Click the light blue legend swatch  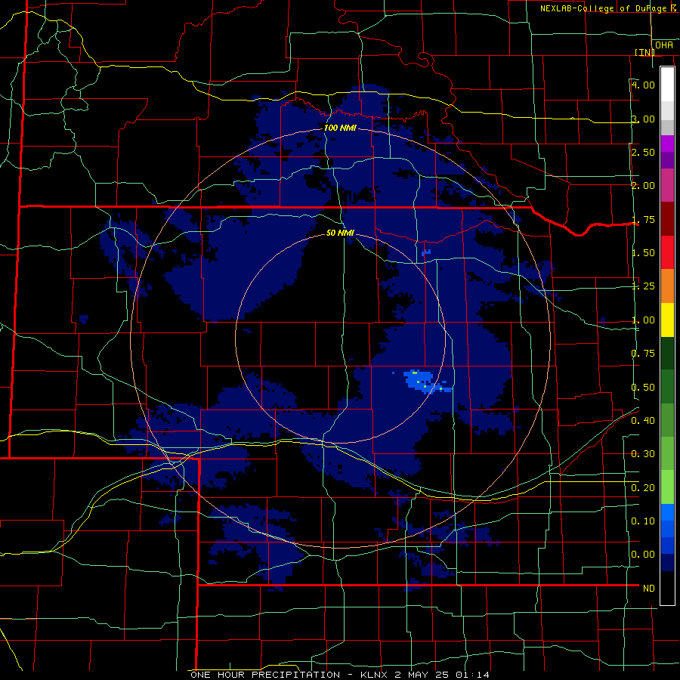667,512
